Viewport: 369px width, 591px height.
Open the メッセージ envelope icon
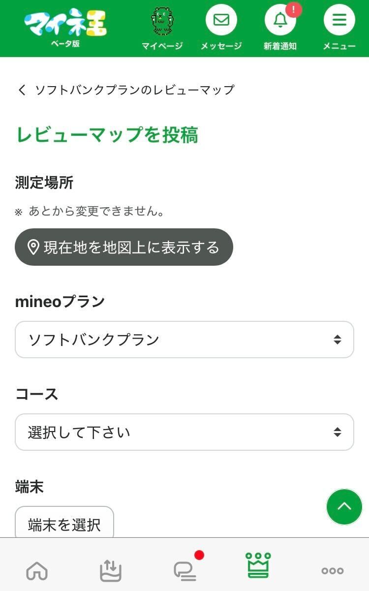[x=221, y=21]
